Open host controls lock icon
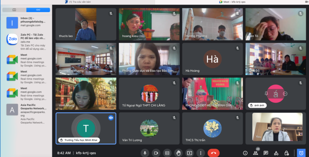The width and height of the screenshot is (309, 157). tap(287, 153)
